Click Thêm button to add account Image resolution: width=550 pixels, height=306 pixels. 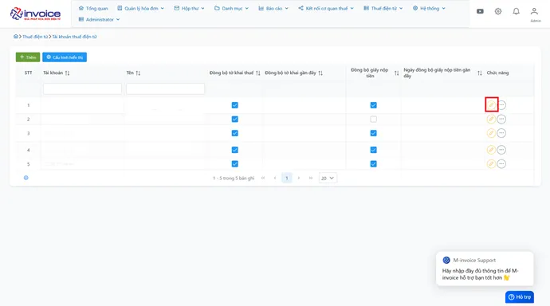(28, 57)
